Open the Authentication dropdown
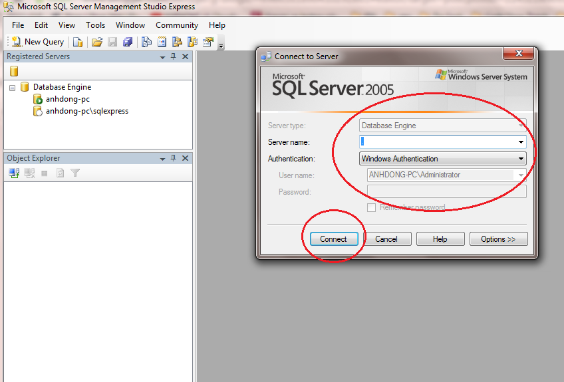Image resolution: width=564 pixels, height=382 pixels. [x=443, y=159]
